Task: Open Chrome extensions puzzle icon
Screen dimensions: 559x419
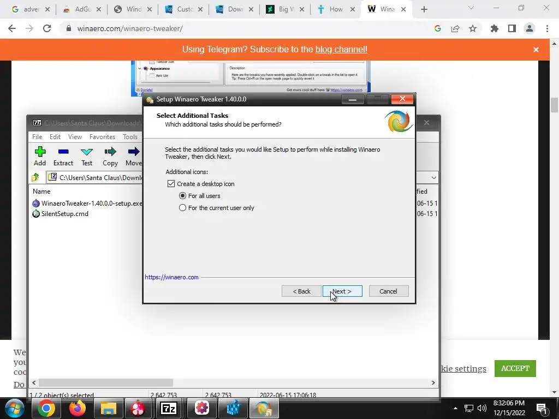Action: pos(494,28)
